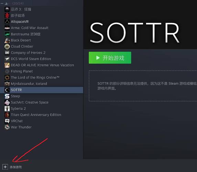Click the VRChat speech-bubble icon
The height and width of the screenshot is (172, 197).
tap(7, 121)
